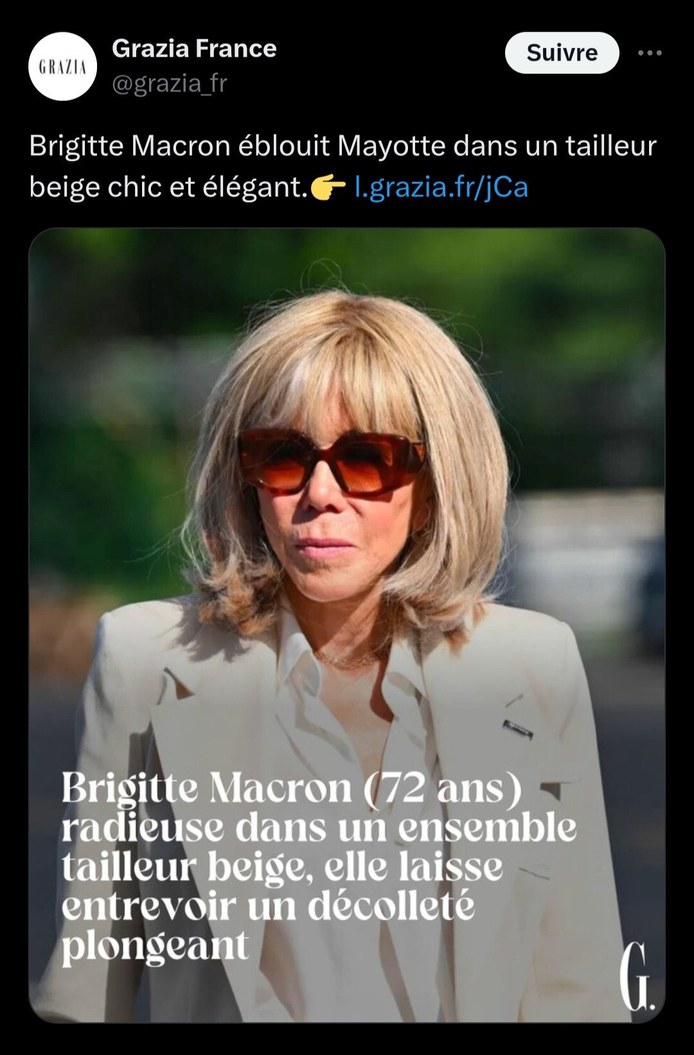Click the 'beige chic et élégant' text line
The image size is (694, 1055).
pos(169,188)
